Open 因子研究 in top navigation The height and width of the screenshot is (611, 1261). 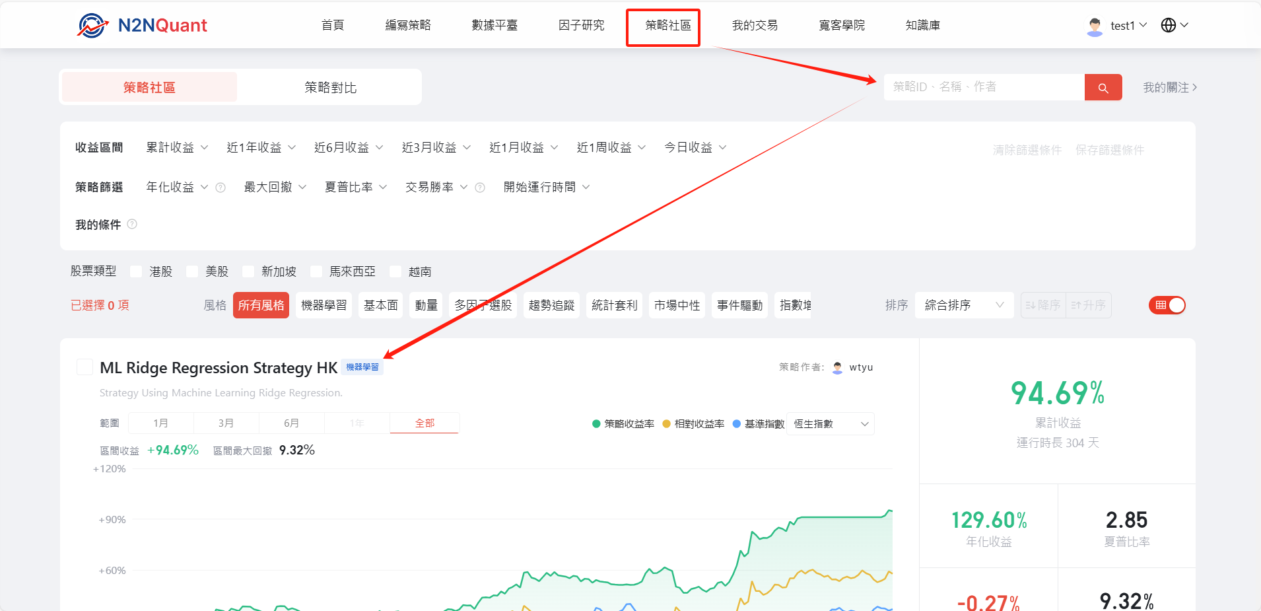581,25
